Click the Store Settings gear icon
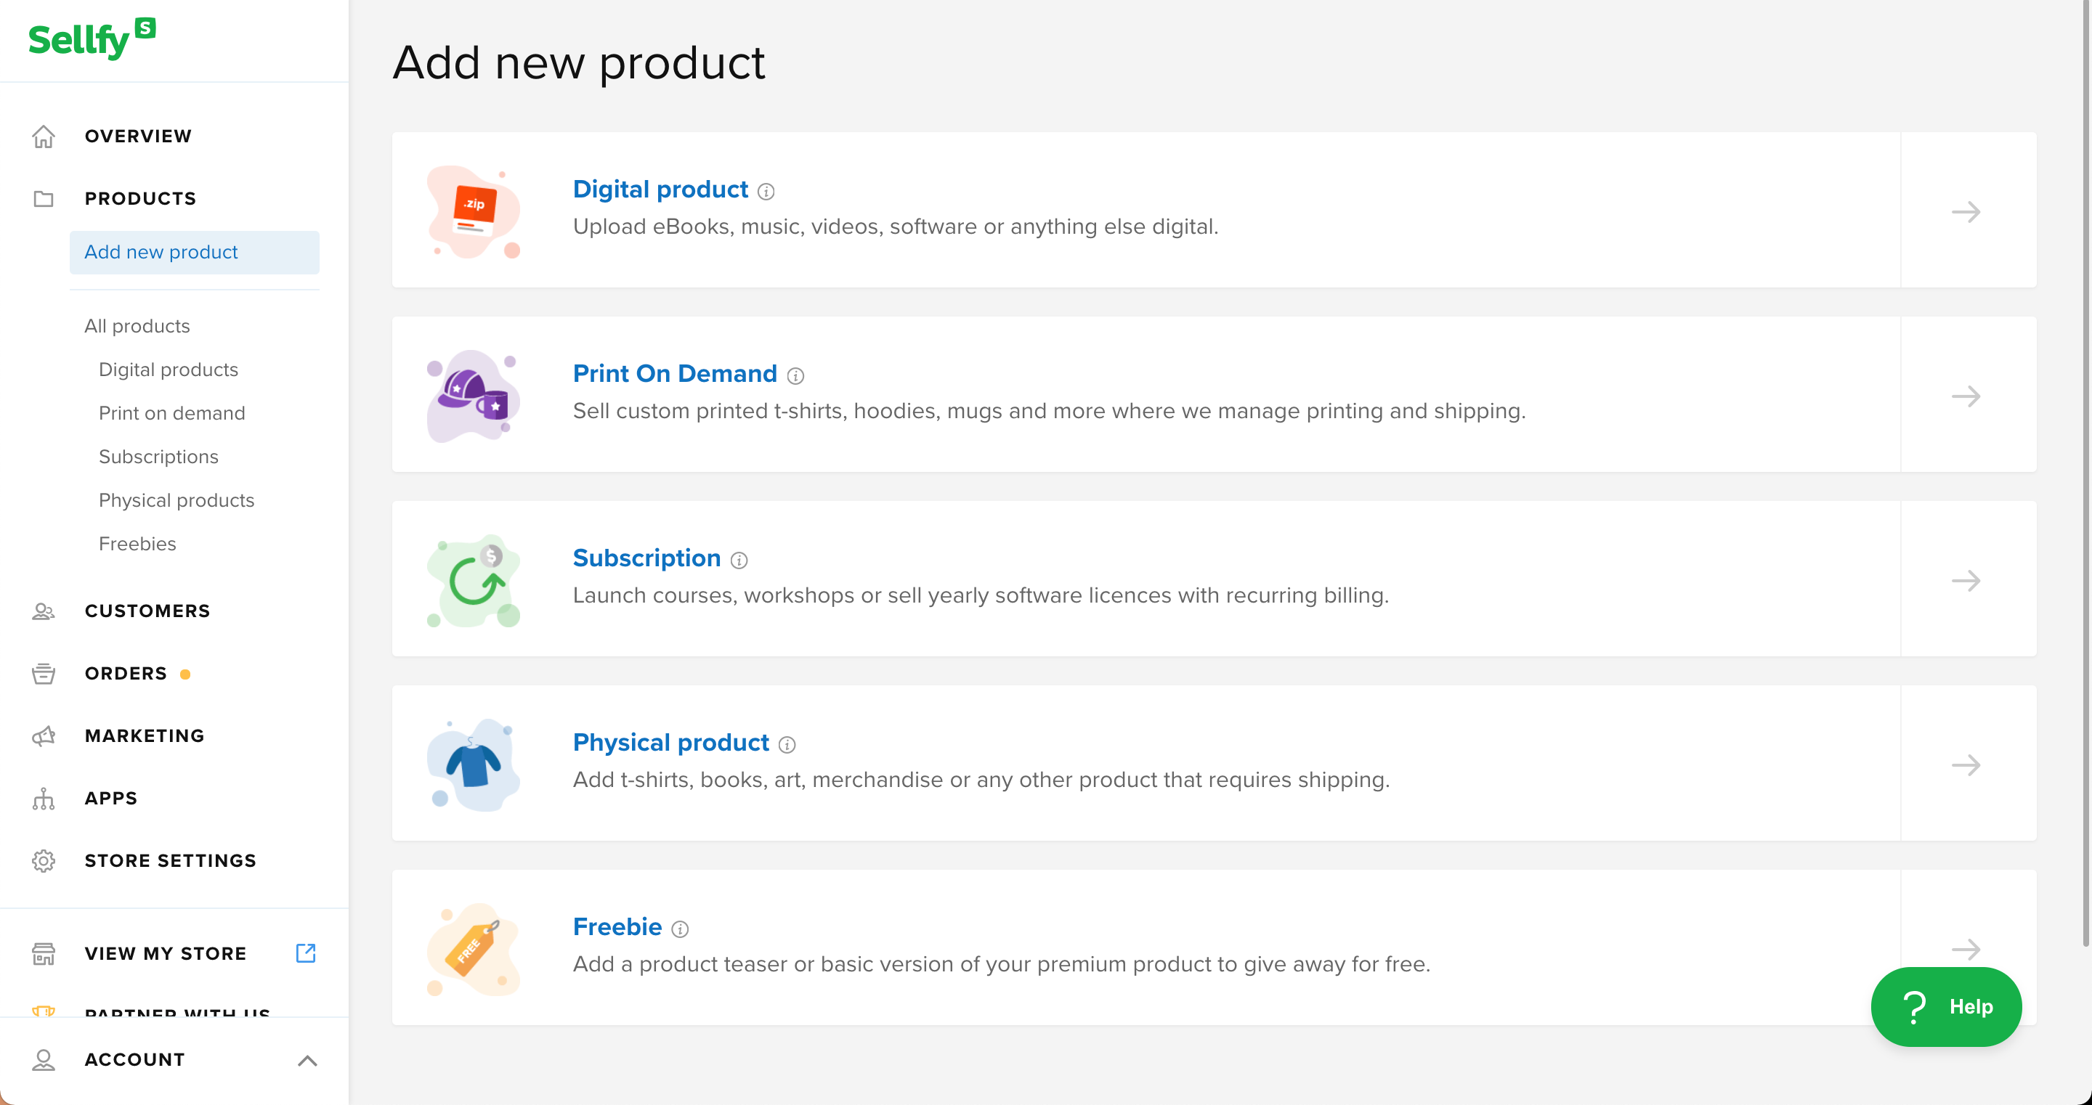 [44, 860]
